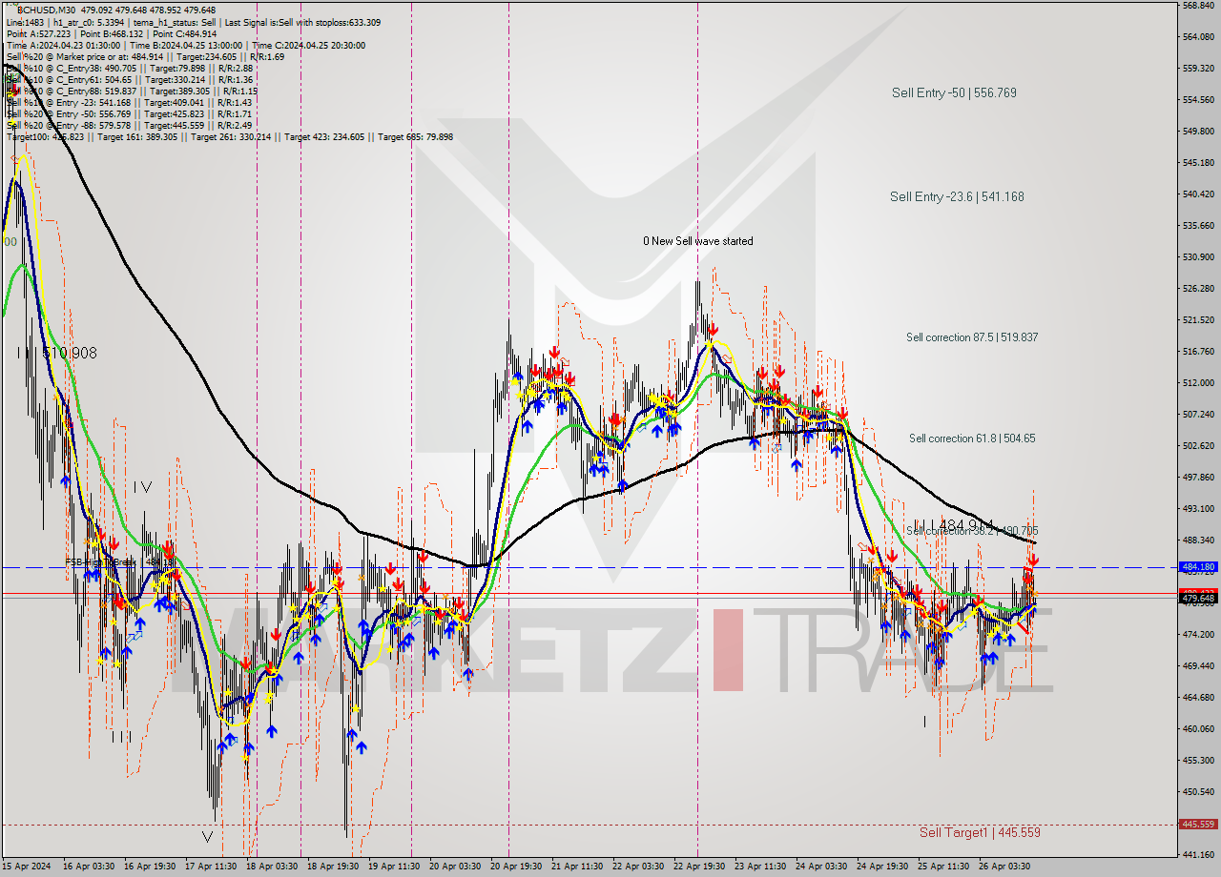Click the 'Entry -50: 556.769' info line at top-left

pos(130,113)
